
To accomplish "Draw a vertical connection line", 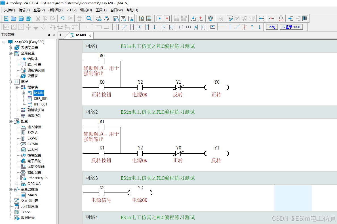I will point(230,27).
